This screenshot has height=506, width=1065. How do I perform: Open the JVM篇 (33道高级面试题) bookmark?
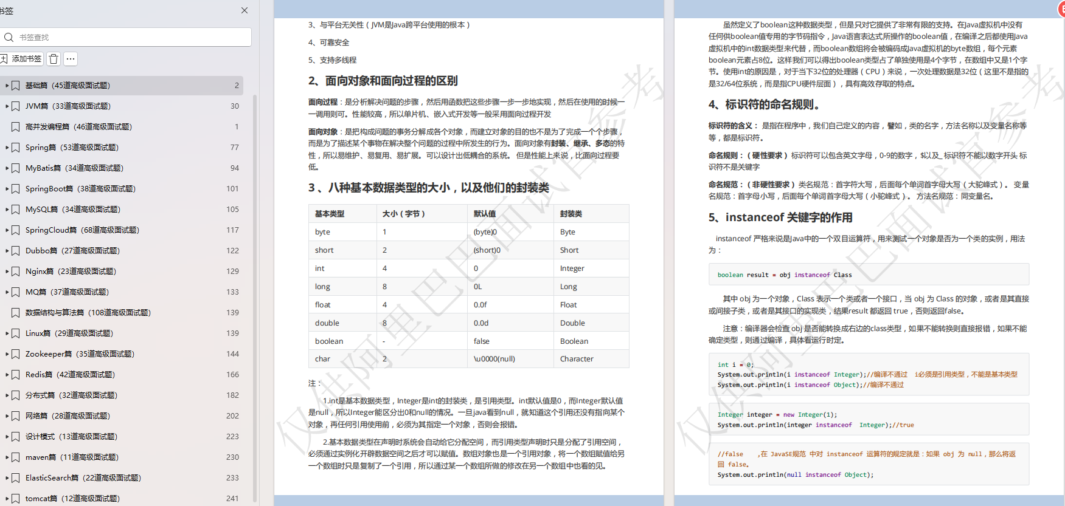[68, 106]
